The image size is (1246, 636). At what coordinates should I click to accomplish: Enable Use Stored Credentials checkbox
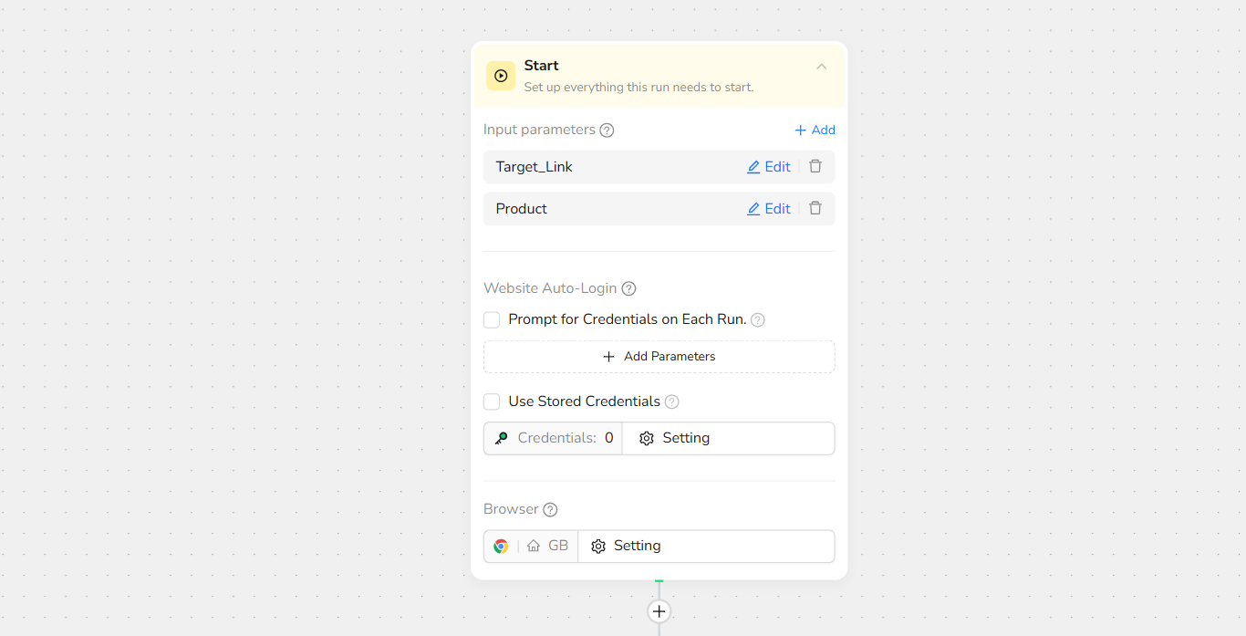[x=492, y=401]
